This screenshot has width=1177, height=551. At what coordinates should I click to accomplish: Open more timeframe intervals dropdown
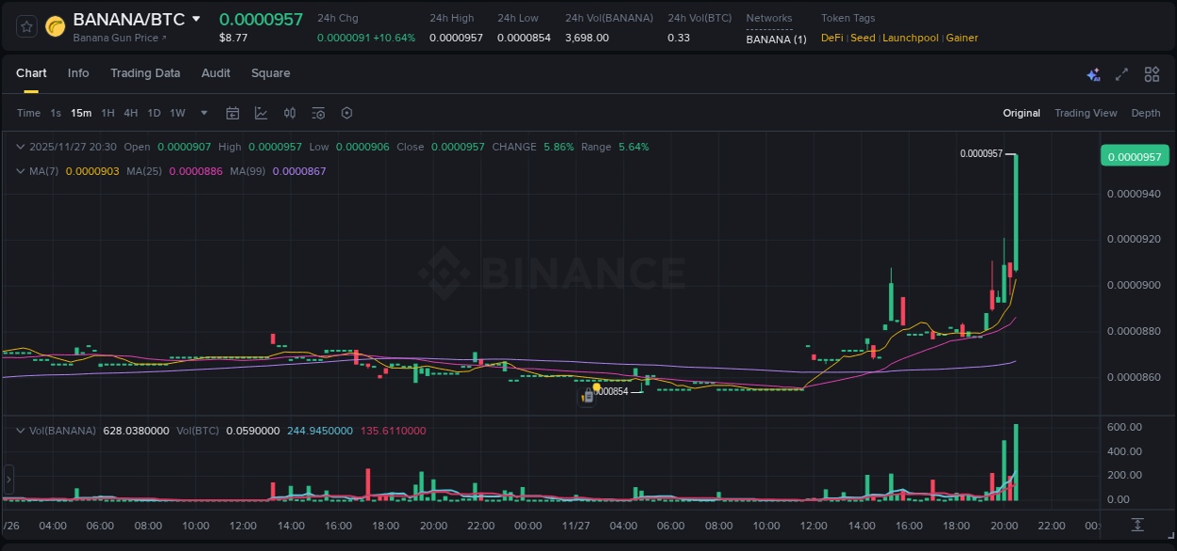(x=203, y=113)
